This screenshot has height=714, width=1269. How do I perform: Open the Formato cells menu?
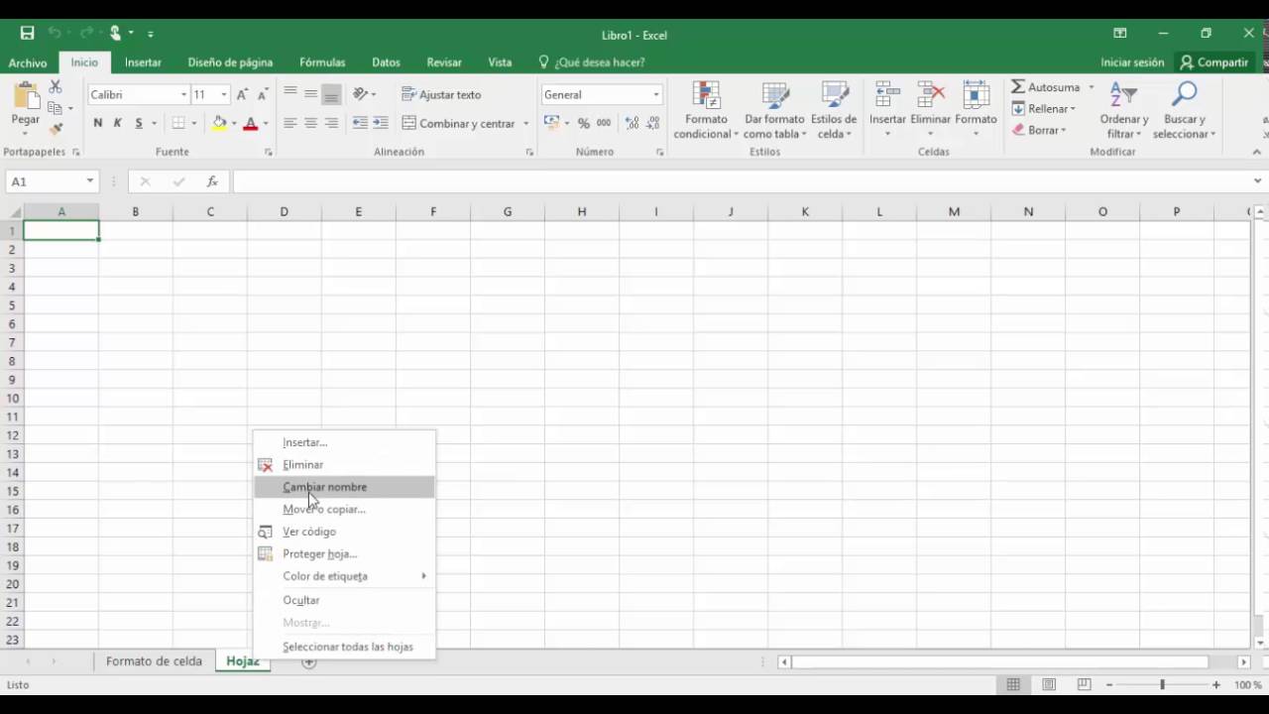pyautogui.click(x=976, y=110)
